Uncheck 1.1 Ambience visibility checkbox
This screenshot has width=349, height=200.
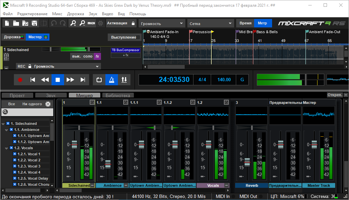[x=11, y=130]
